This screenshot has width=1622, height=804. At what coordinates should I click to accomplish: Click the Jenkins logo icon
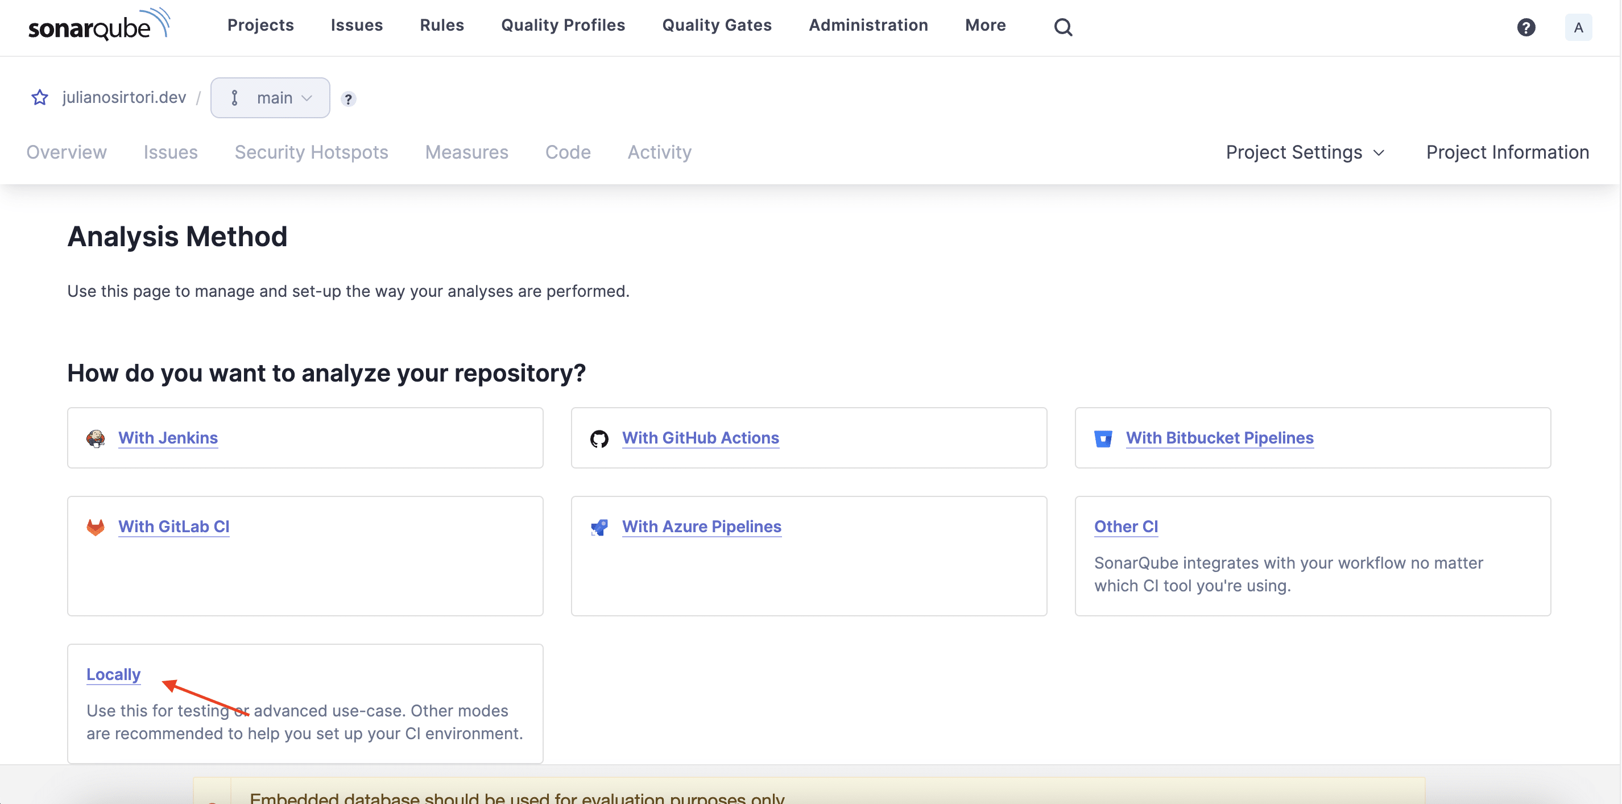point(96,438)
